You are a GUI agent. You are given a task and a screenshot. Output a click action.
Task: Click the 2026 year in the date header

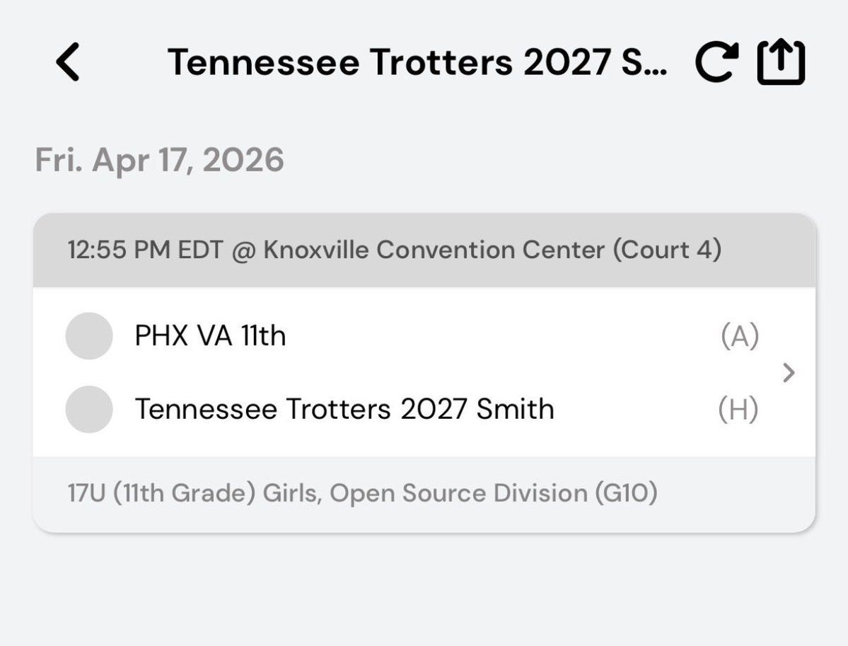coord(243,161)
